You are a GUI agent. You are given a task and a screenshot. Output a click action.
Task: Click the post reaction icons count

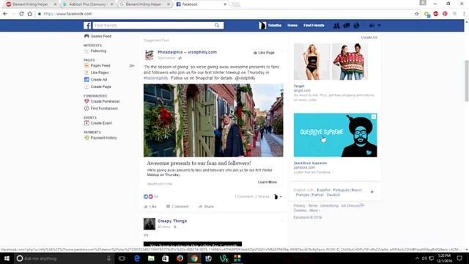(151, 197)
